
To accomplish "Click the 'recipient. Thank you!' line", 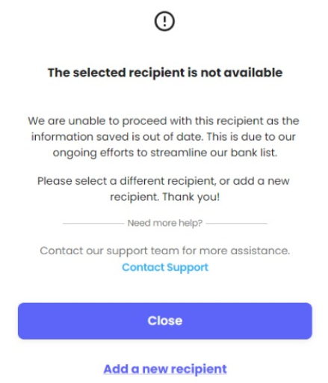I will [165, 197].
